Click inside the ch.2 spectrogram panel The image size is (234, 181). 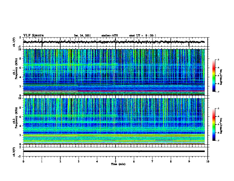click(114, 121)
